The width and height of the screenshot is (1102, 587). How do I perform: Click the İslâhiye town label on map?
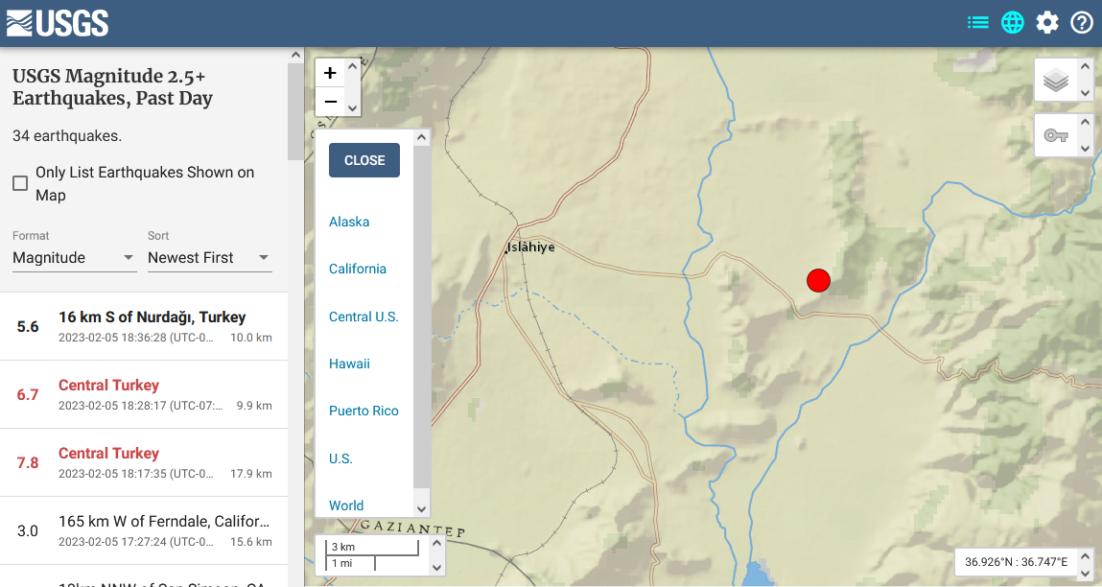(530, 247)
